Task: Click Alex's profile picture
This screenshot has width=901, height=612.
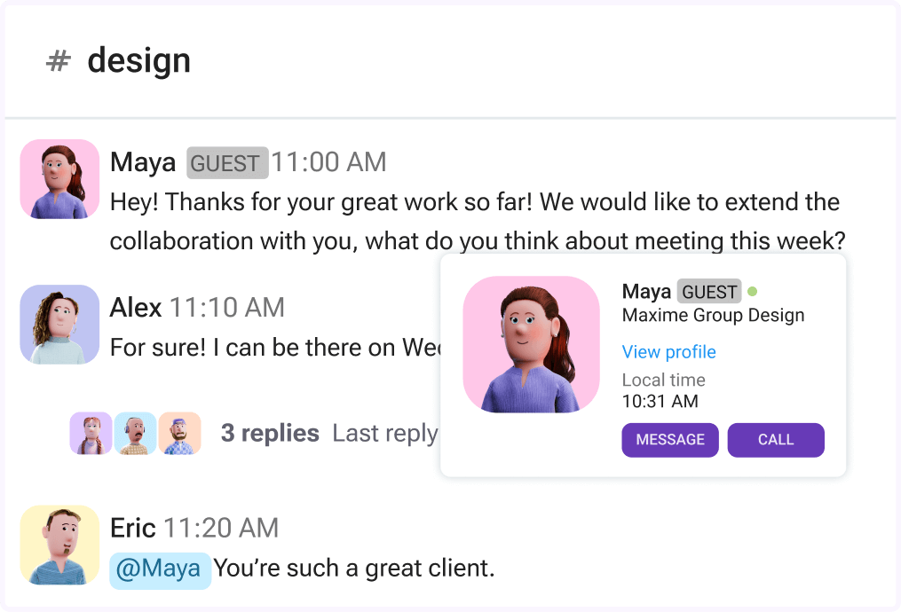Action: pos(59,324)
